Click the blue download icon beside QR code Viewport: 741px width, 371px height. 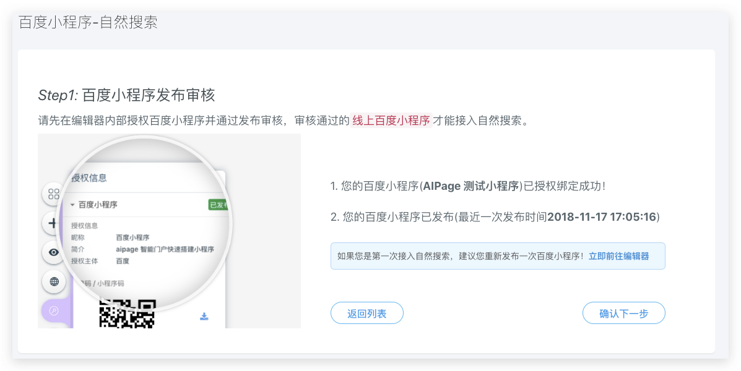coord(204,317)
